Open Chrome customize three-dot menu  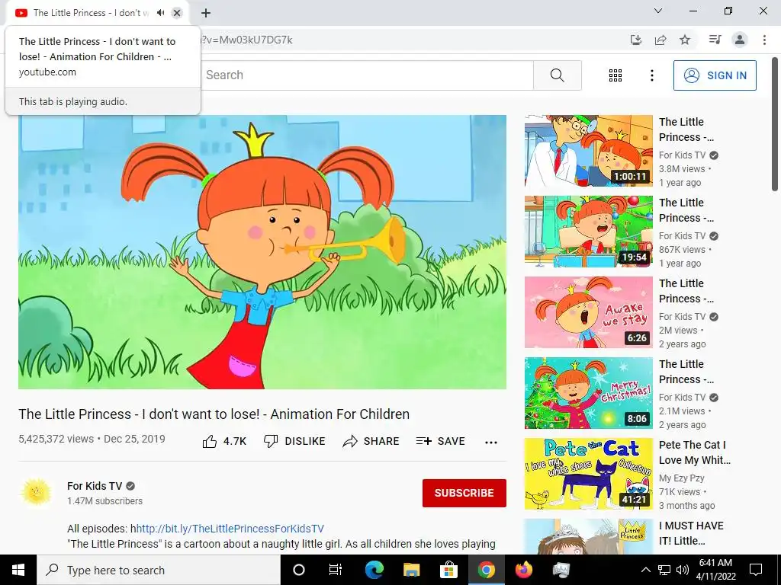[764, 40]
